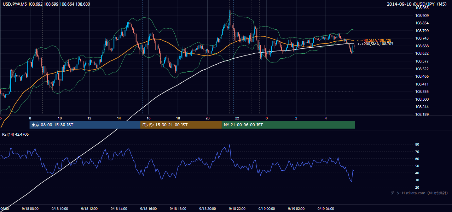This screenshot has width=452, height=212.
Task: Click price axis value 108.577
Action: (422, 61)
